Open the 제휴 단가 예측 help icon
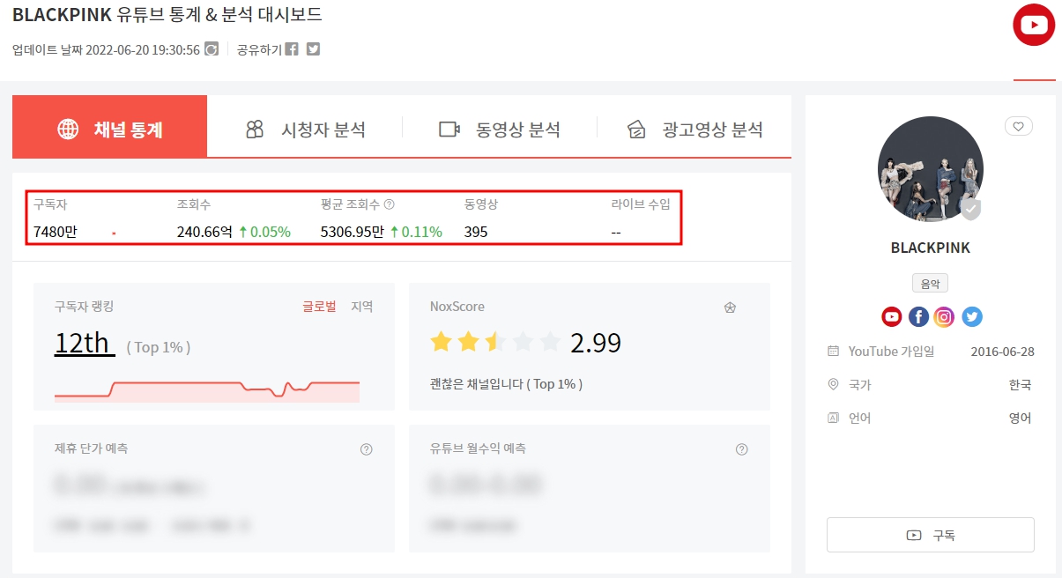Screen dimensions: 1062x578 [367, 448]
